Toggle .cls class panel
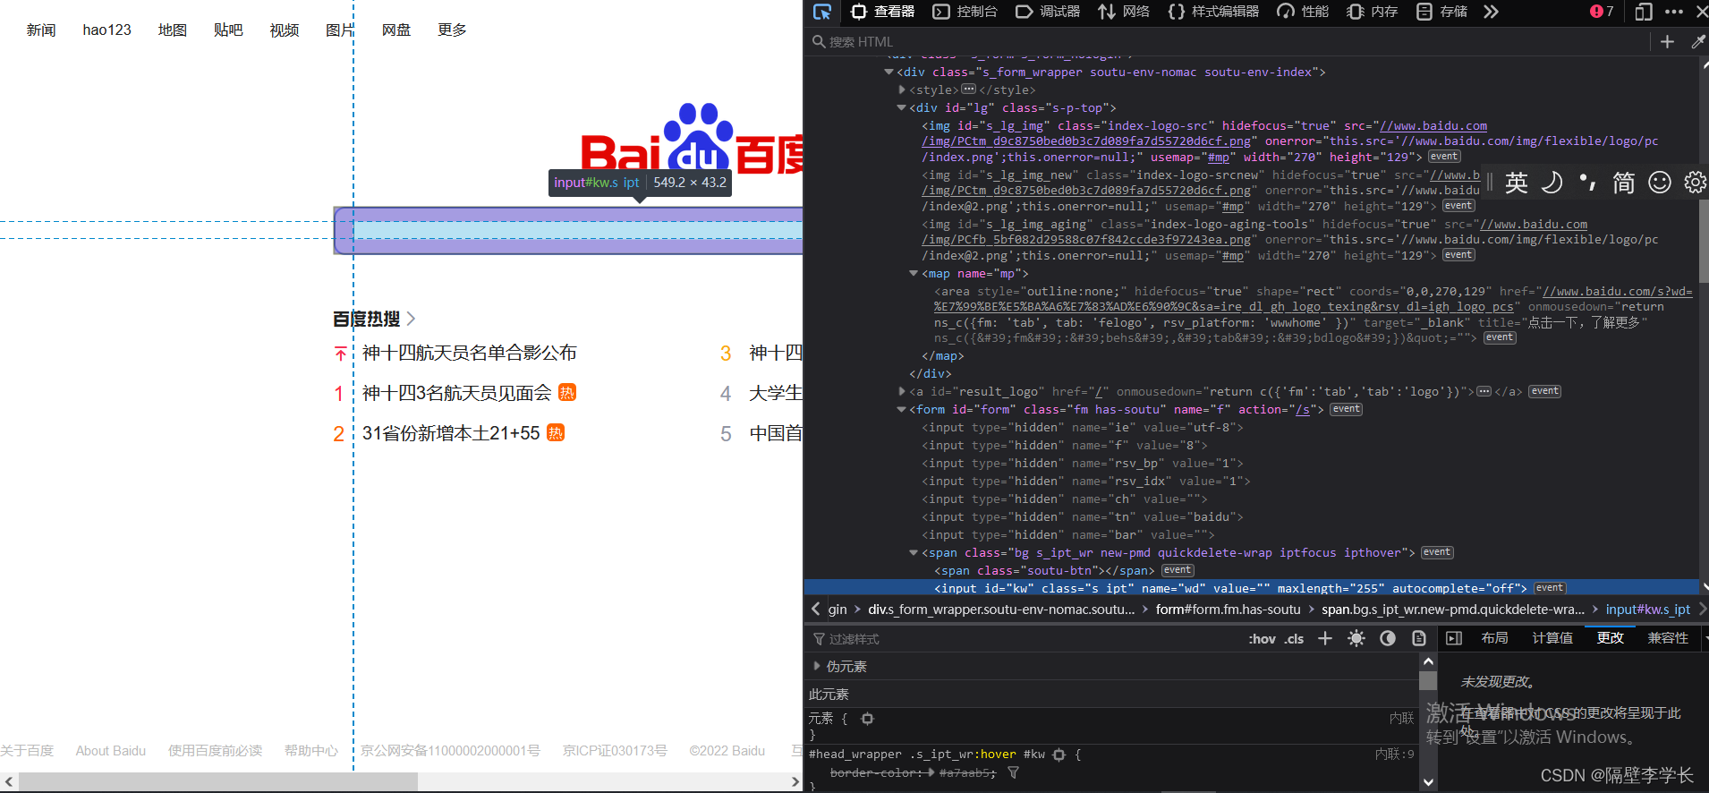1709x793 pixels. (x=1294, y=638)
